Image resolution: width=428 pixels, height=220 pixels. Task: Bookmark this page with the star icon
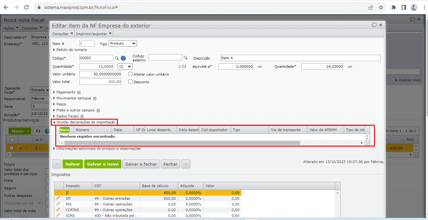pyautogui.click(x=381, y=7)
